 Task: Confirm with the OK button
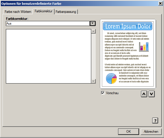point(128,132)
